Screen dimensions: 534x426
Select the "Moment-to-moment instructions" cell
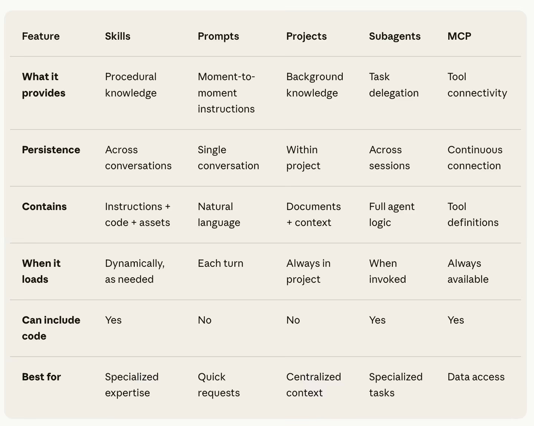[226, 93]
